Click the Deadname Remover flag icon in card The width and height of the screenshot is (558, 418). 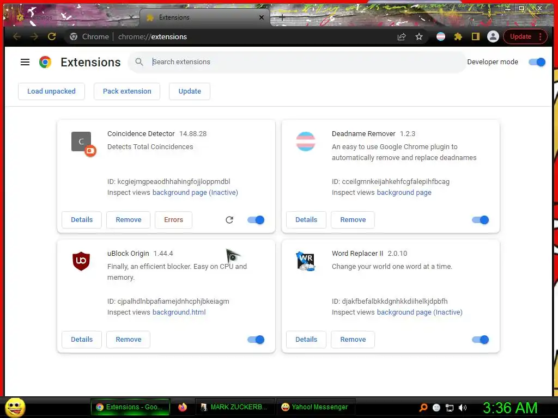coord(306,142)
